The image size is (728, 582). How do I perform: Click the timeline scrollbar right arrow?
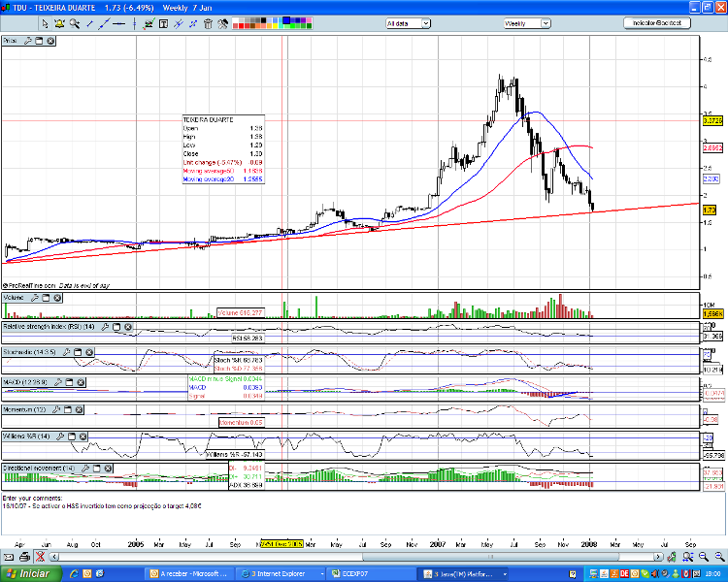658,557
